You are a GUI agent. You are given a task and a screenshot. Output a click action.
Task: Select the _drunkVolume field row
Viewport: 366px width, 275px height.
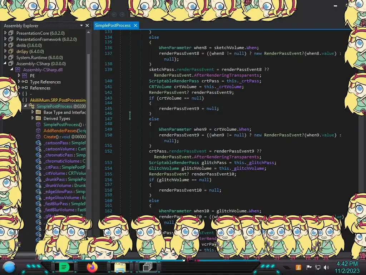[x=61, y=185]
